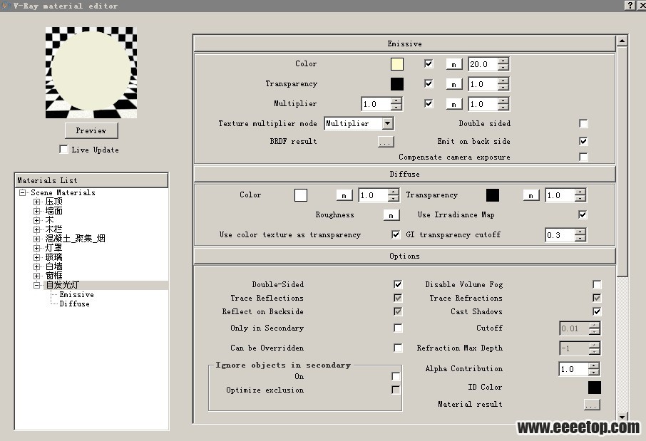Click the Diffuse Color 'm' map button
The height and width of the screenshot is (441, 646).
[x=344, y=196]
